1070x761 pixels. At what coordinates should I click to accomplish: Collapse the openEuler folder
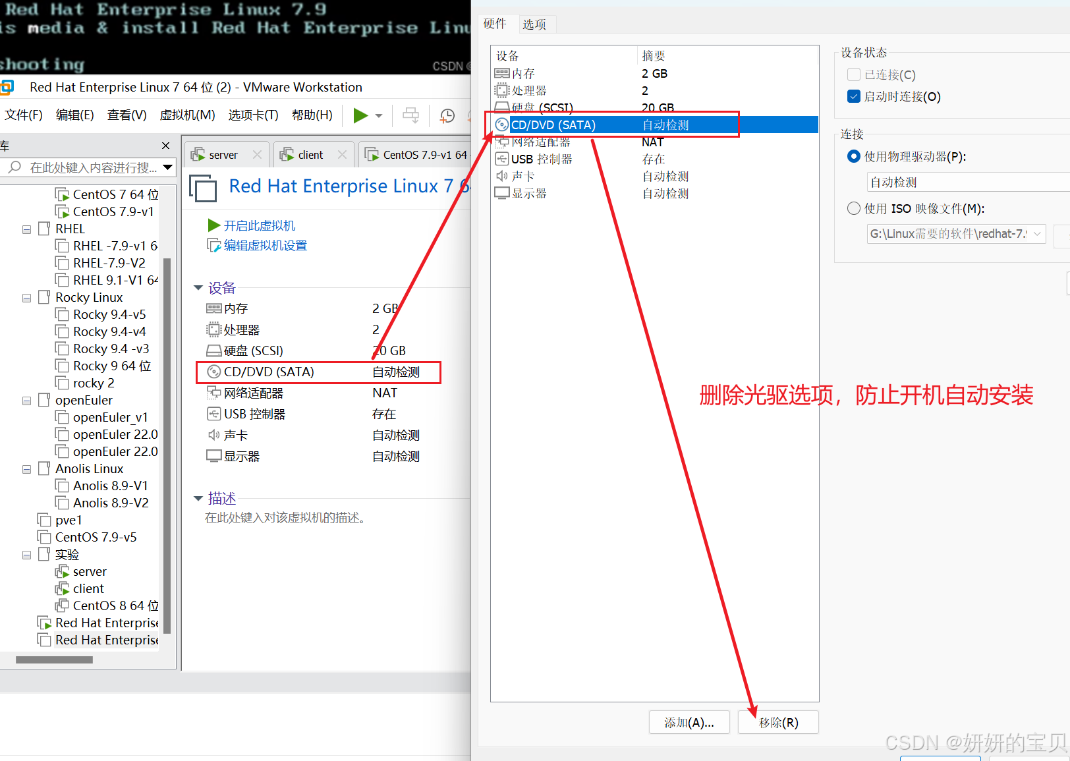click(x=26, y=401)
